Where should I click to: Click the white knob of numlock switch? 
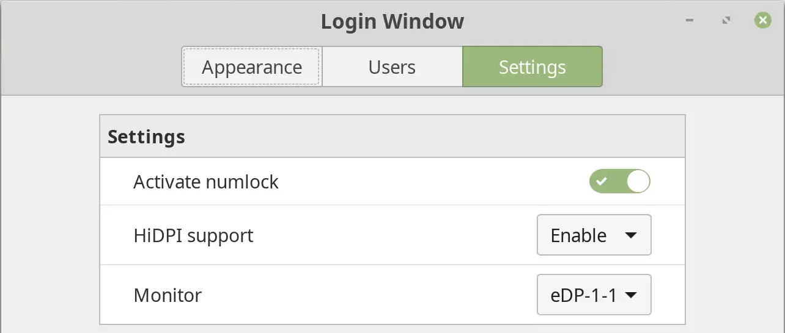[x=638, y=182]
